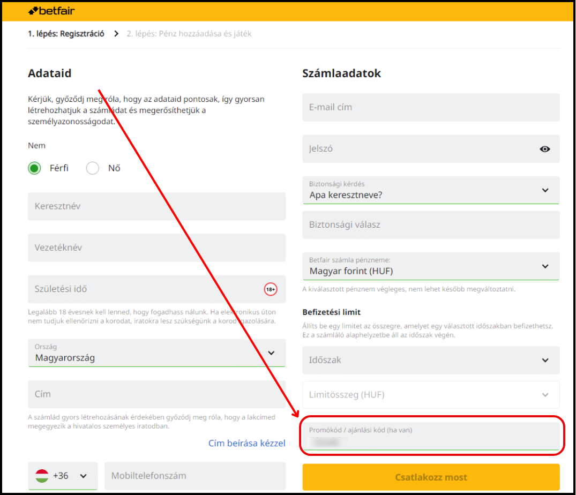
Task: Click the Cím beírása kézzel link
Action: 247,443
